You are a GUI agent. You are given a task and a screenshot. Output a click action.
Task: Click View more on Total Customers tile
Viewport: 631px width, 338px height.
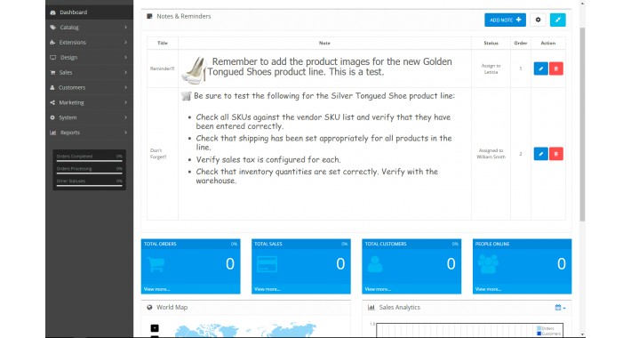[x=378, y=289]
